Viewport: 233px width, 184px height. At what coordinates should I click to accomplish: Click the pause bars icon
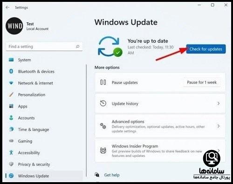[103, 82]
